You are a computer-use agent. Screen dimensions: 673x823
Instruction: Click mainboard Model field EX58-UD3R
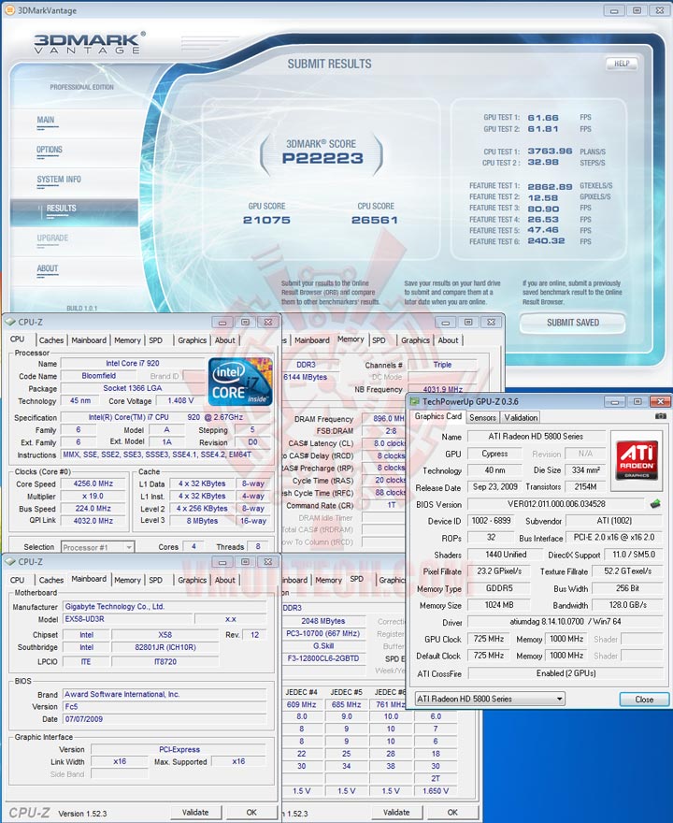coord(126,619)
